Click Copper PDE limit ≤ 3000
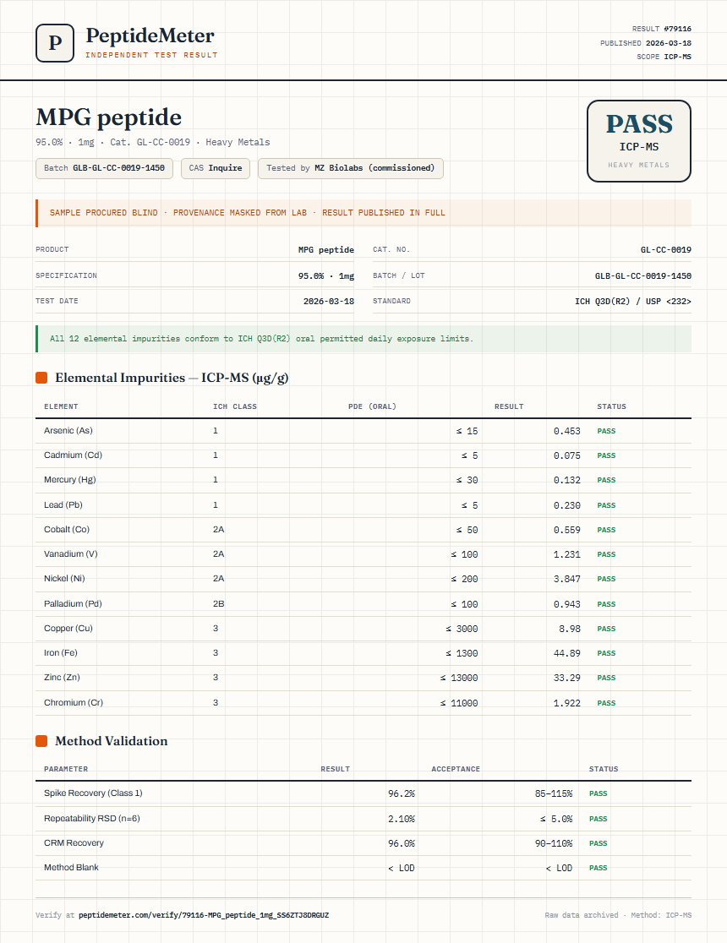Image resolution: width=727 pixels, height=943 pixels. click(462, 629)
